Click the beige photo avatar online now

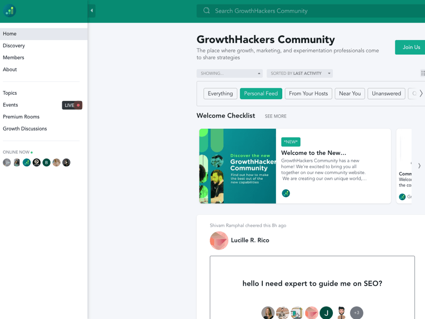point(56,162)
